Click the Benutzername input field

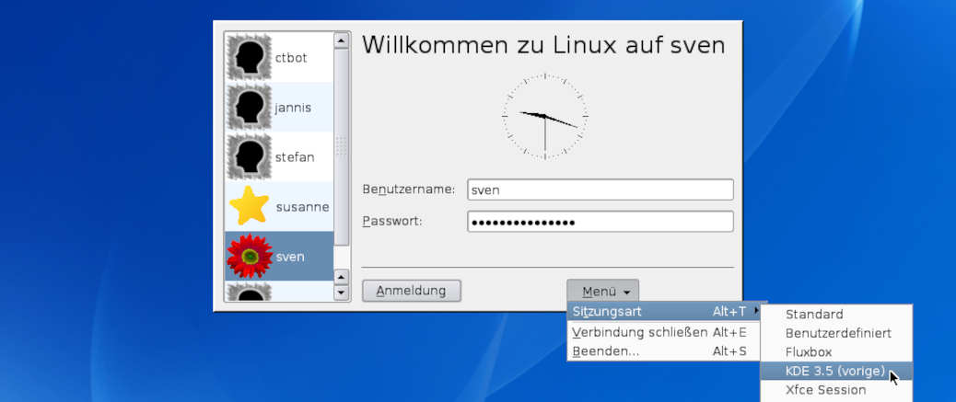600,190
